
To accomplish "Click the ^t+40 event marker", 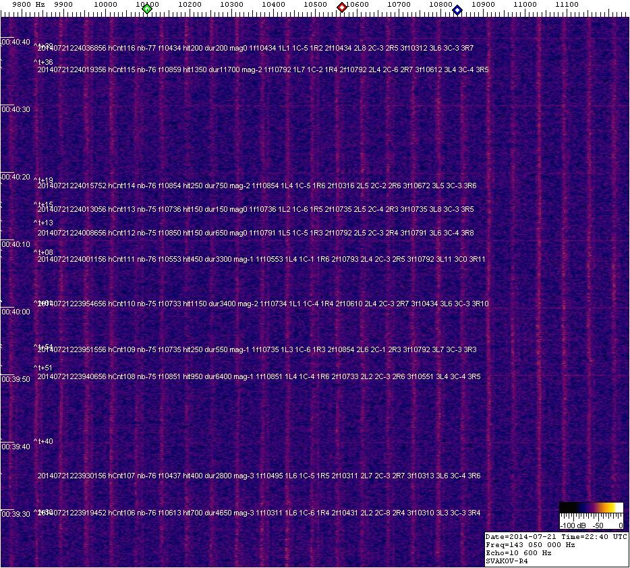I will pyautogui.click(x=44, y=441).
